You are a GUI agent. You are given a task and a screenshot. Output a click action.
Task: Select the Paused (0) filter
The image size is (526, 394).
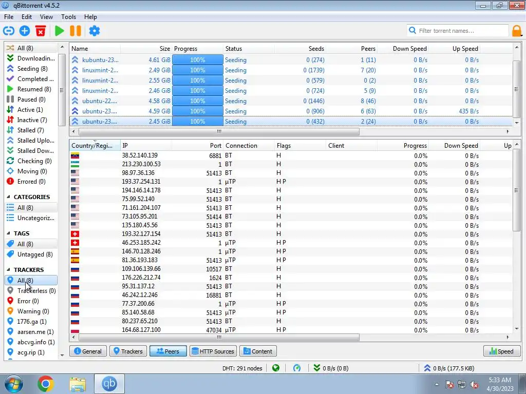pyautogui.click(x=31, y=100)
